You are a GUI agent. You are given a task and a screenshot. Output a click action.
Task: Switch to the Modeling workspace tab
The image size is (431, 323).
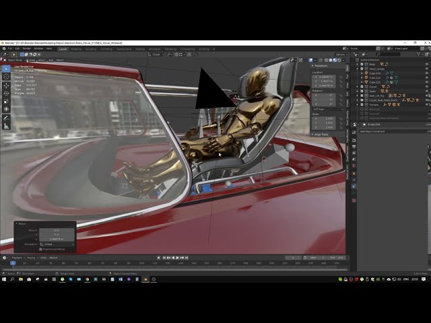point(76,49)
